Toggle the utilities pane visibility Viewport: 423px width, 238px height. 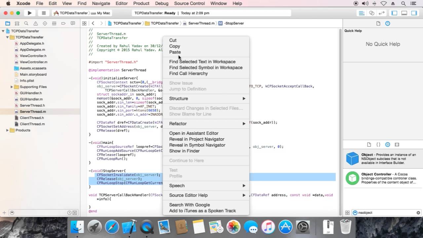coord(414,13)
